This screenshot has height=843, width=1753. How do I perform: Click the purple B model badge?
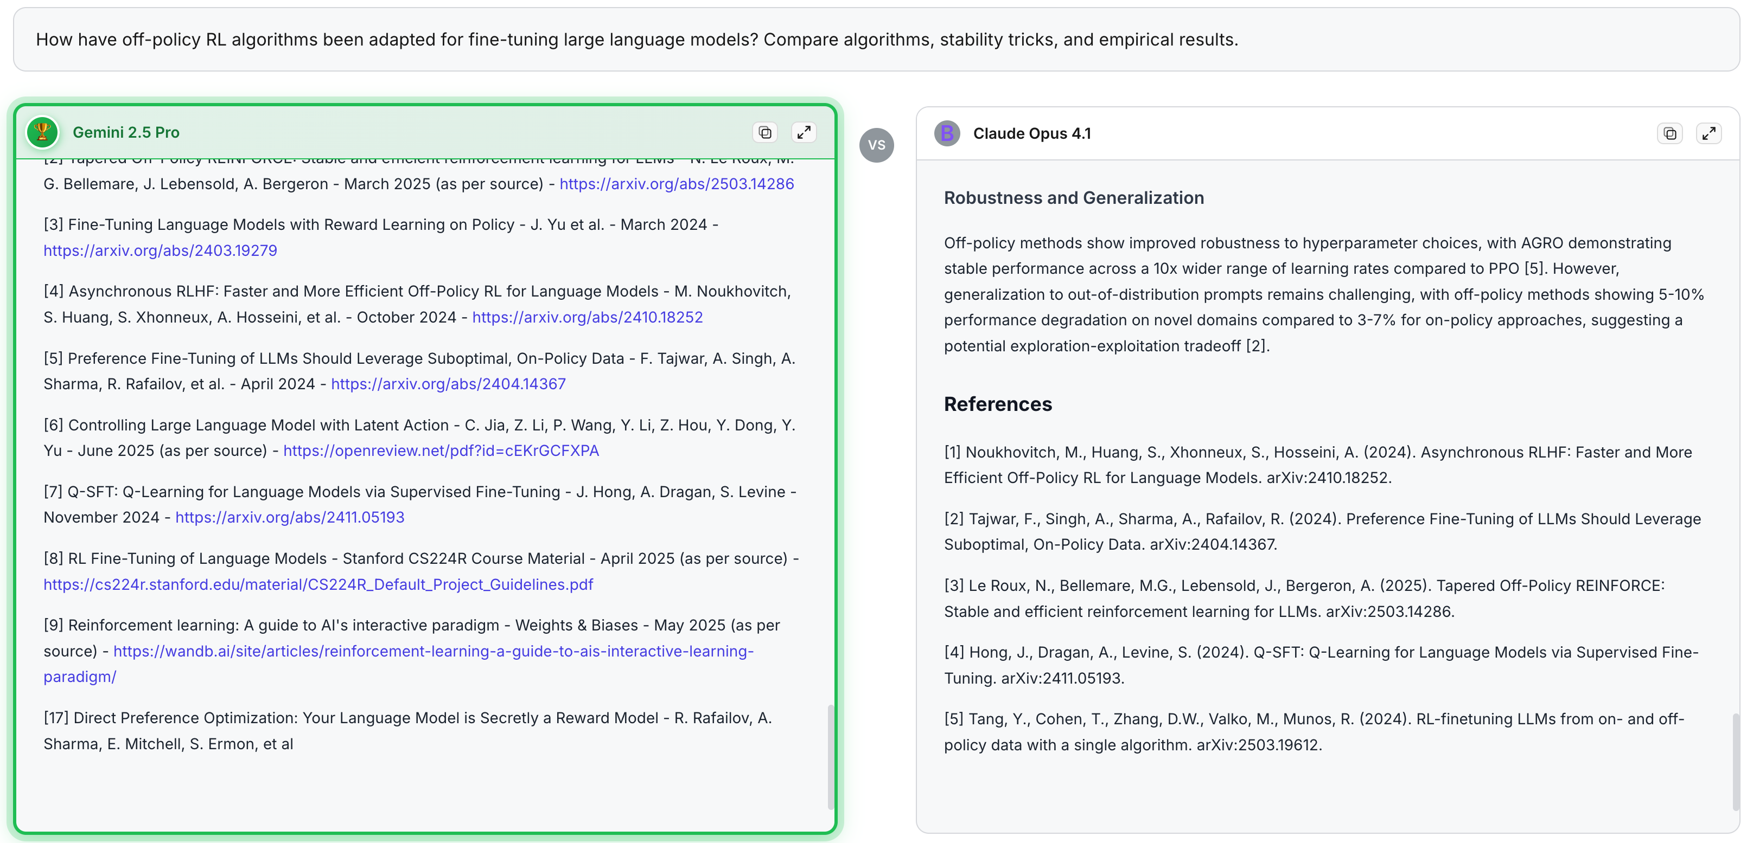pyautogui.click(x=947, y=134)
